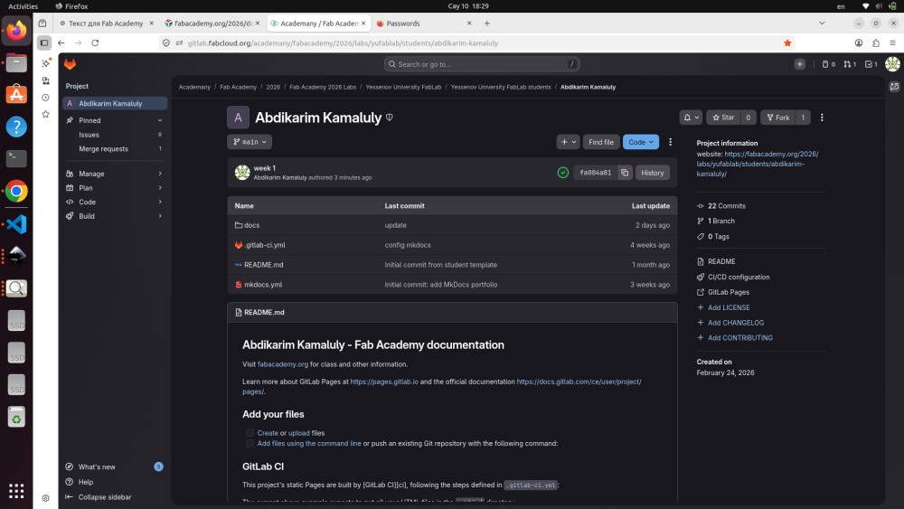Open assigned merge requests in top bar

click(x=849, y=64)
